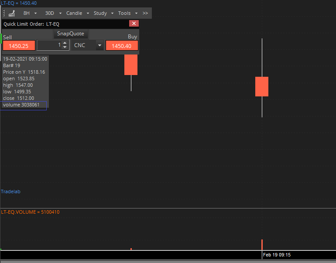Click the open 1523.85 row
Image resolution: width=336 pixels, height=263 pixels.
[19, 79]
